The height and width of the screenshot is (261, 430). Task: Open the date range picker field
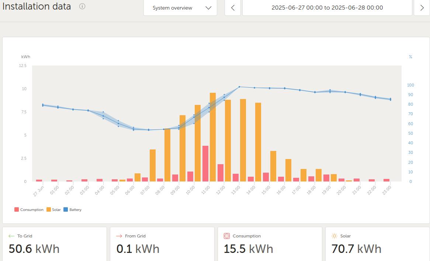(x=327, y=8)
